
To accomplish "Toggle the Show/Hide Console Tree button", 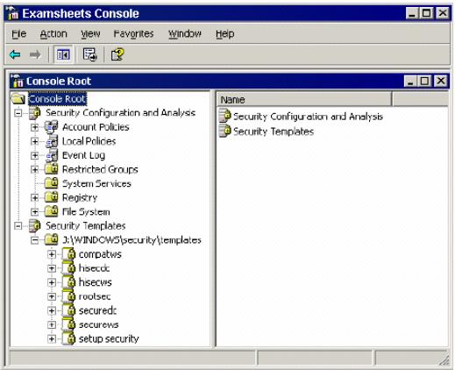I will click(x=63, y=54).
